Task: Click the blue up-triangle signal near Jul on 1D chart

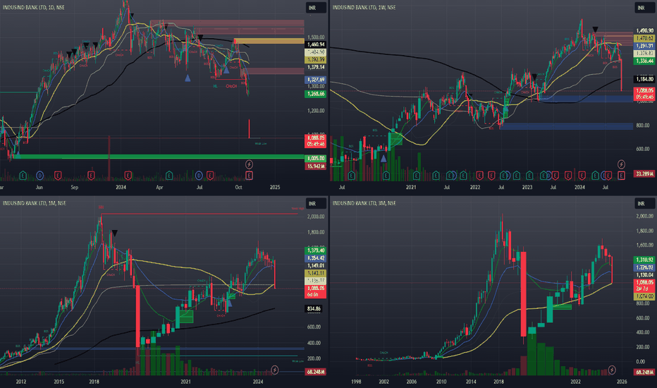Action: point(188,78)
